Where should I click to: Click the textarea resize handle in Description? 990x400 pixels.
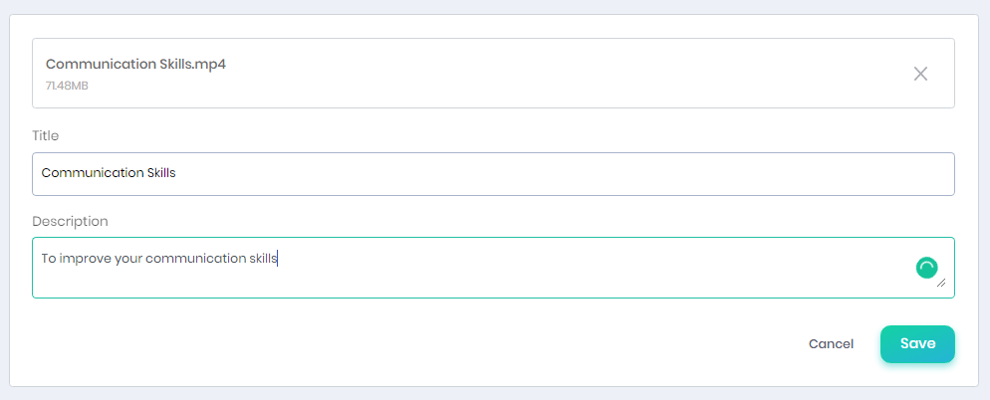(941, 283)
